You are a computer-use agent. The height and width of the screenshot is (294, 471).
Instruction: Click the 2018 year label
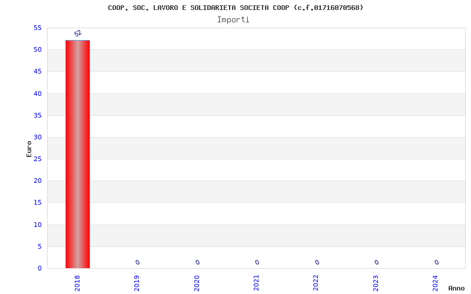[77, 283]
